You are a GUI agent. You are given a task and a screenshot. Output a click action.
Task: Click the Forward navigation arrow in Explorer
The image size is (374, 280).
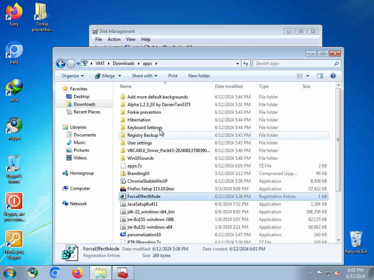click(71, 63)
